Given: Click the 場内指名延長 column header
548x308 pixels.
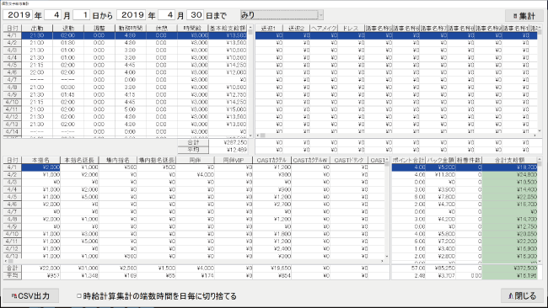Looking at the screenshot, I should pos(156,160).
